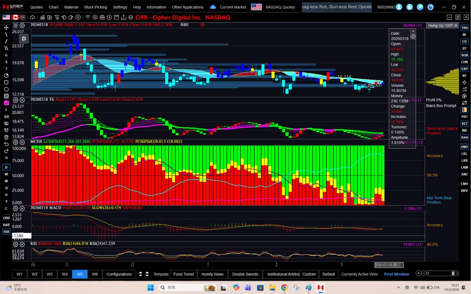This screenshot has height=294, width=471.
Task: Open the Information menu
Action: (156, 7)
